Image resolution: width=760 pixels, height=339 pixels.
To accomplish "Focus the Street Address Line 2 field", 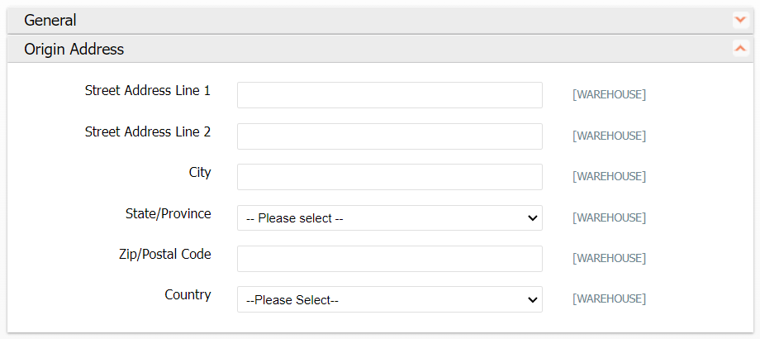I will 389,136.
